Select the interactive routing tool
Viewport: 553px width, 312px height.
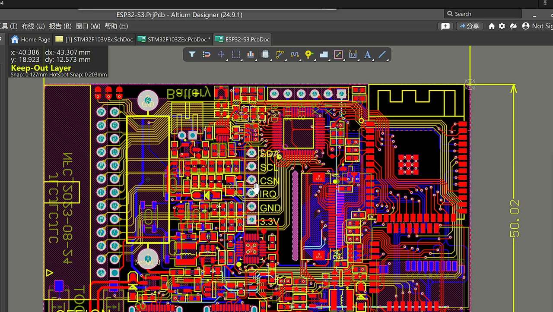tap(280, 54)
